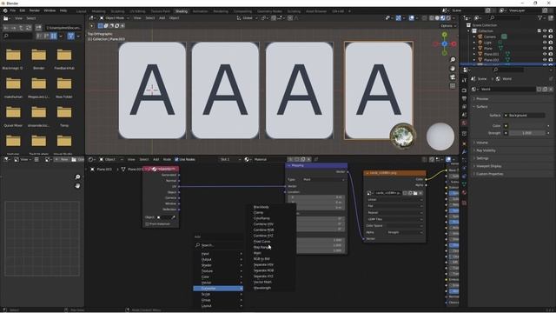Image resolution: width=556 pixels, height=313 pixels.
Task: Click the World Color swatch field
Action: pyautogui.click(x=526, y=125)
